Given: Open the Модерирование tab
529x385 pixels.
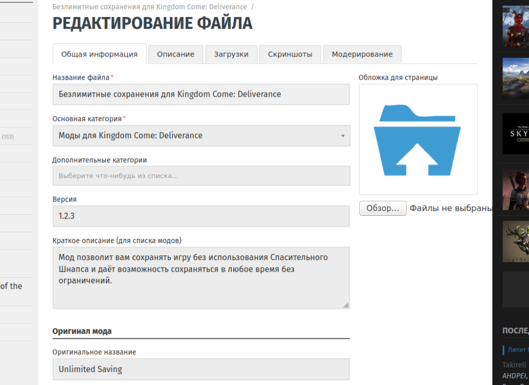Looking at the screenshot, I should pyautogui.click(x=362, y=54).
